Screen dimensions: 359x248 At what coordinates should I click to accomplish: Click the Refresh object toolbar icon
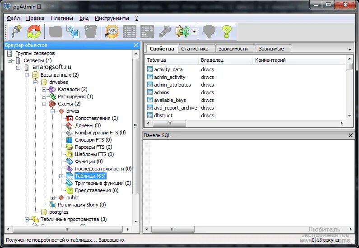[34, 31]
